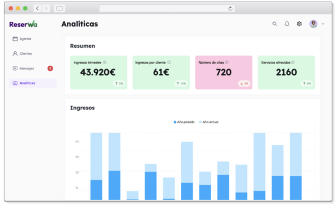Open settings gear icon
The width and height of the screenshot is (336, 206).
(x=299, y=24)
